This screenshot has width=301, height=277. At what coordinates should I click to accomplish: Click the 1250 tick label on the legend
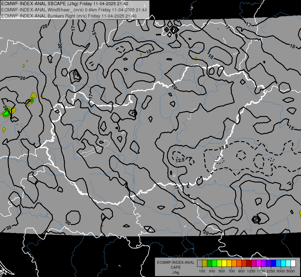[x=251, y=271]
